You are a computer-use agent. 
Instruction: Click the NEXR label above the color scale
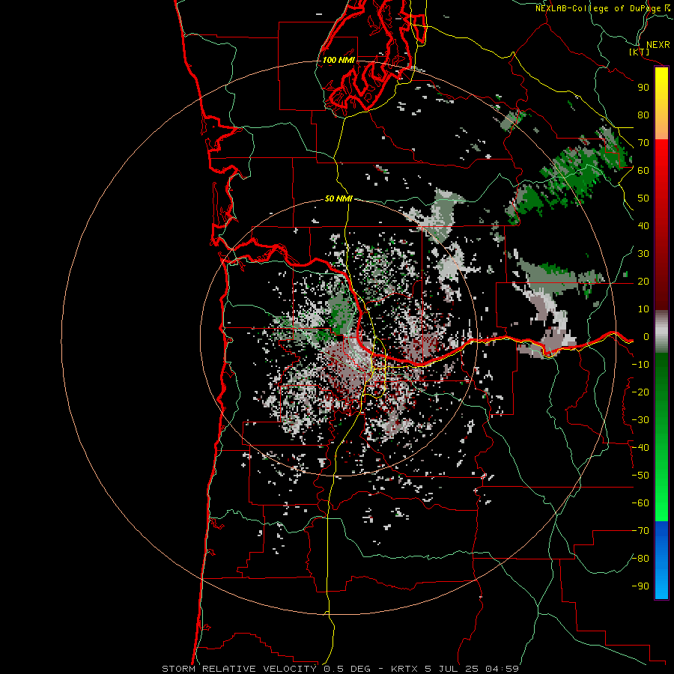tap(658, 45)
